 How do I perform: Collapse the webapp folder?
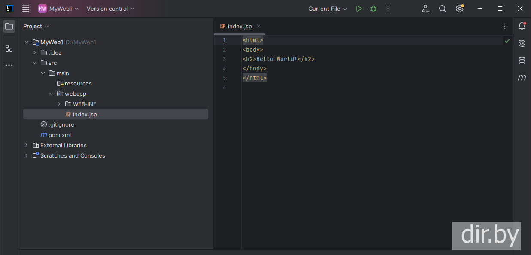pos(51,94)
